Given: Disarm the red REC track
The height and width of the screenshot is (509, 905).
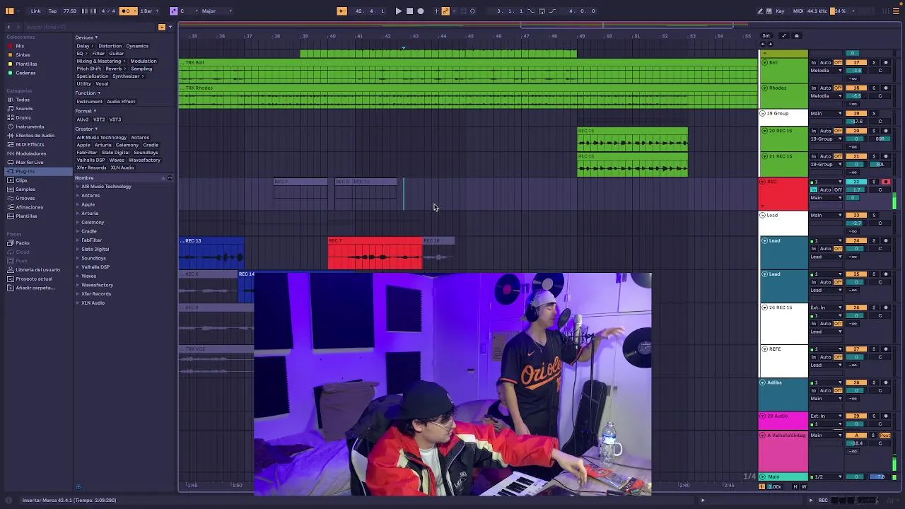Looking at the screenshot, I should pos(886,182).
